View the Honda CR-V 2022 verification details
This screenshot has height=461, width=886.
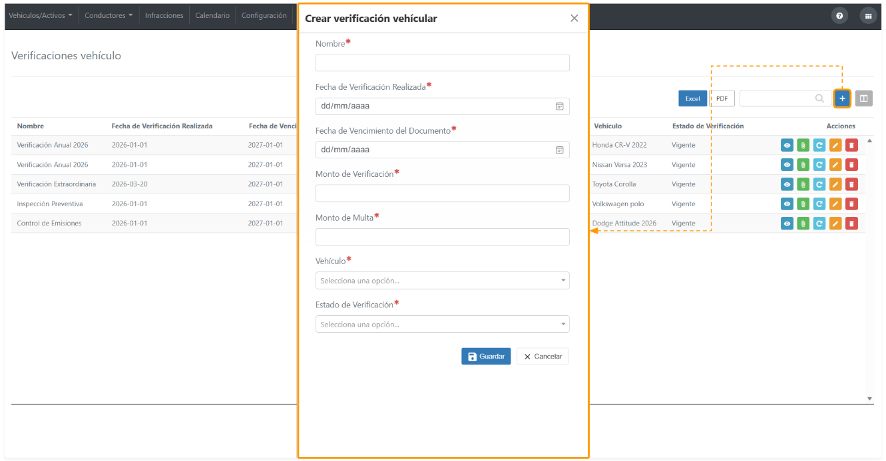pos(787,145)
